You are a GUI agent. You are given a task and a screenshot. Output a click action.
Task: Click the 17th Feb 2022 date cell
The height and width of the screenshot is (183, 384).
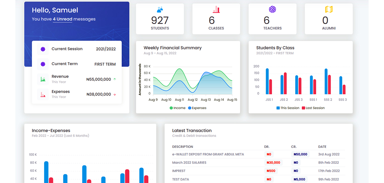click(330, 171)
